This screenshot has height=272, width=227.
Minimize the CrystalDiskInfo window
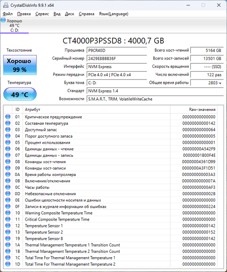188,5
